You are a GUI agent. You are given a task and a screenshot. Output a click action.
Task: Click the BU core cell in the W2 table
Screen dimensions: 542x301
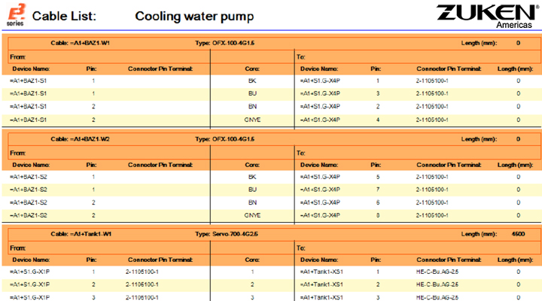(252, 190)
